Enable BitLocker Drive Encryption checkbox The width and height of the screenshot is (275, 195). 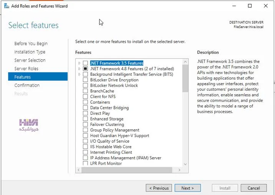85,80
